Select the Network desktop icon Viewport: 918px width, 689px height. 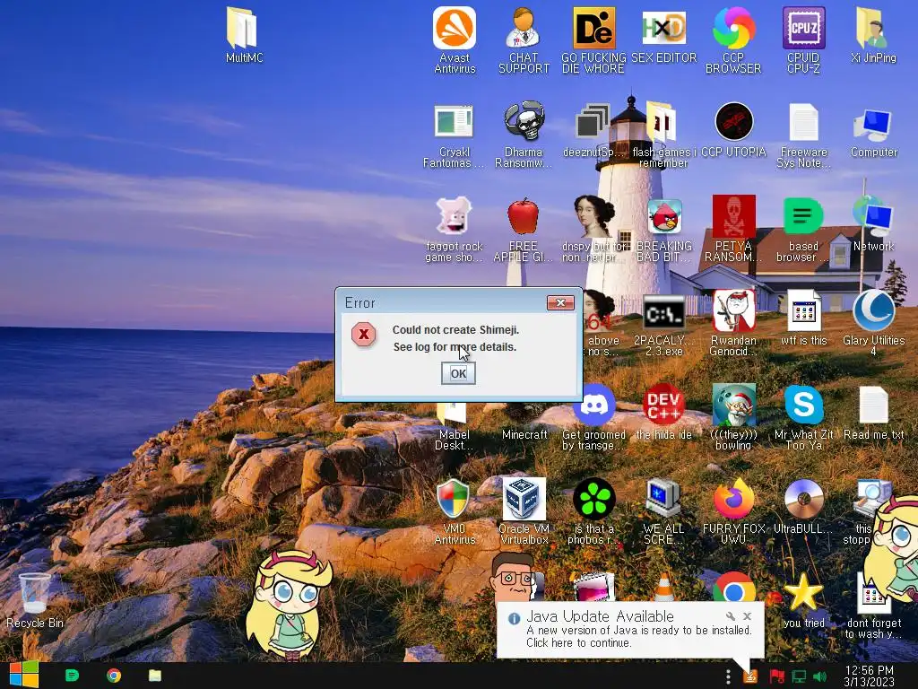tap(873, 216)
